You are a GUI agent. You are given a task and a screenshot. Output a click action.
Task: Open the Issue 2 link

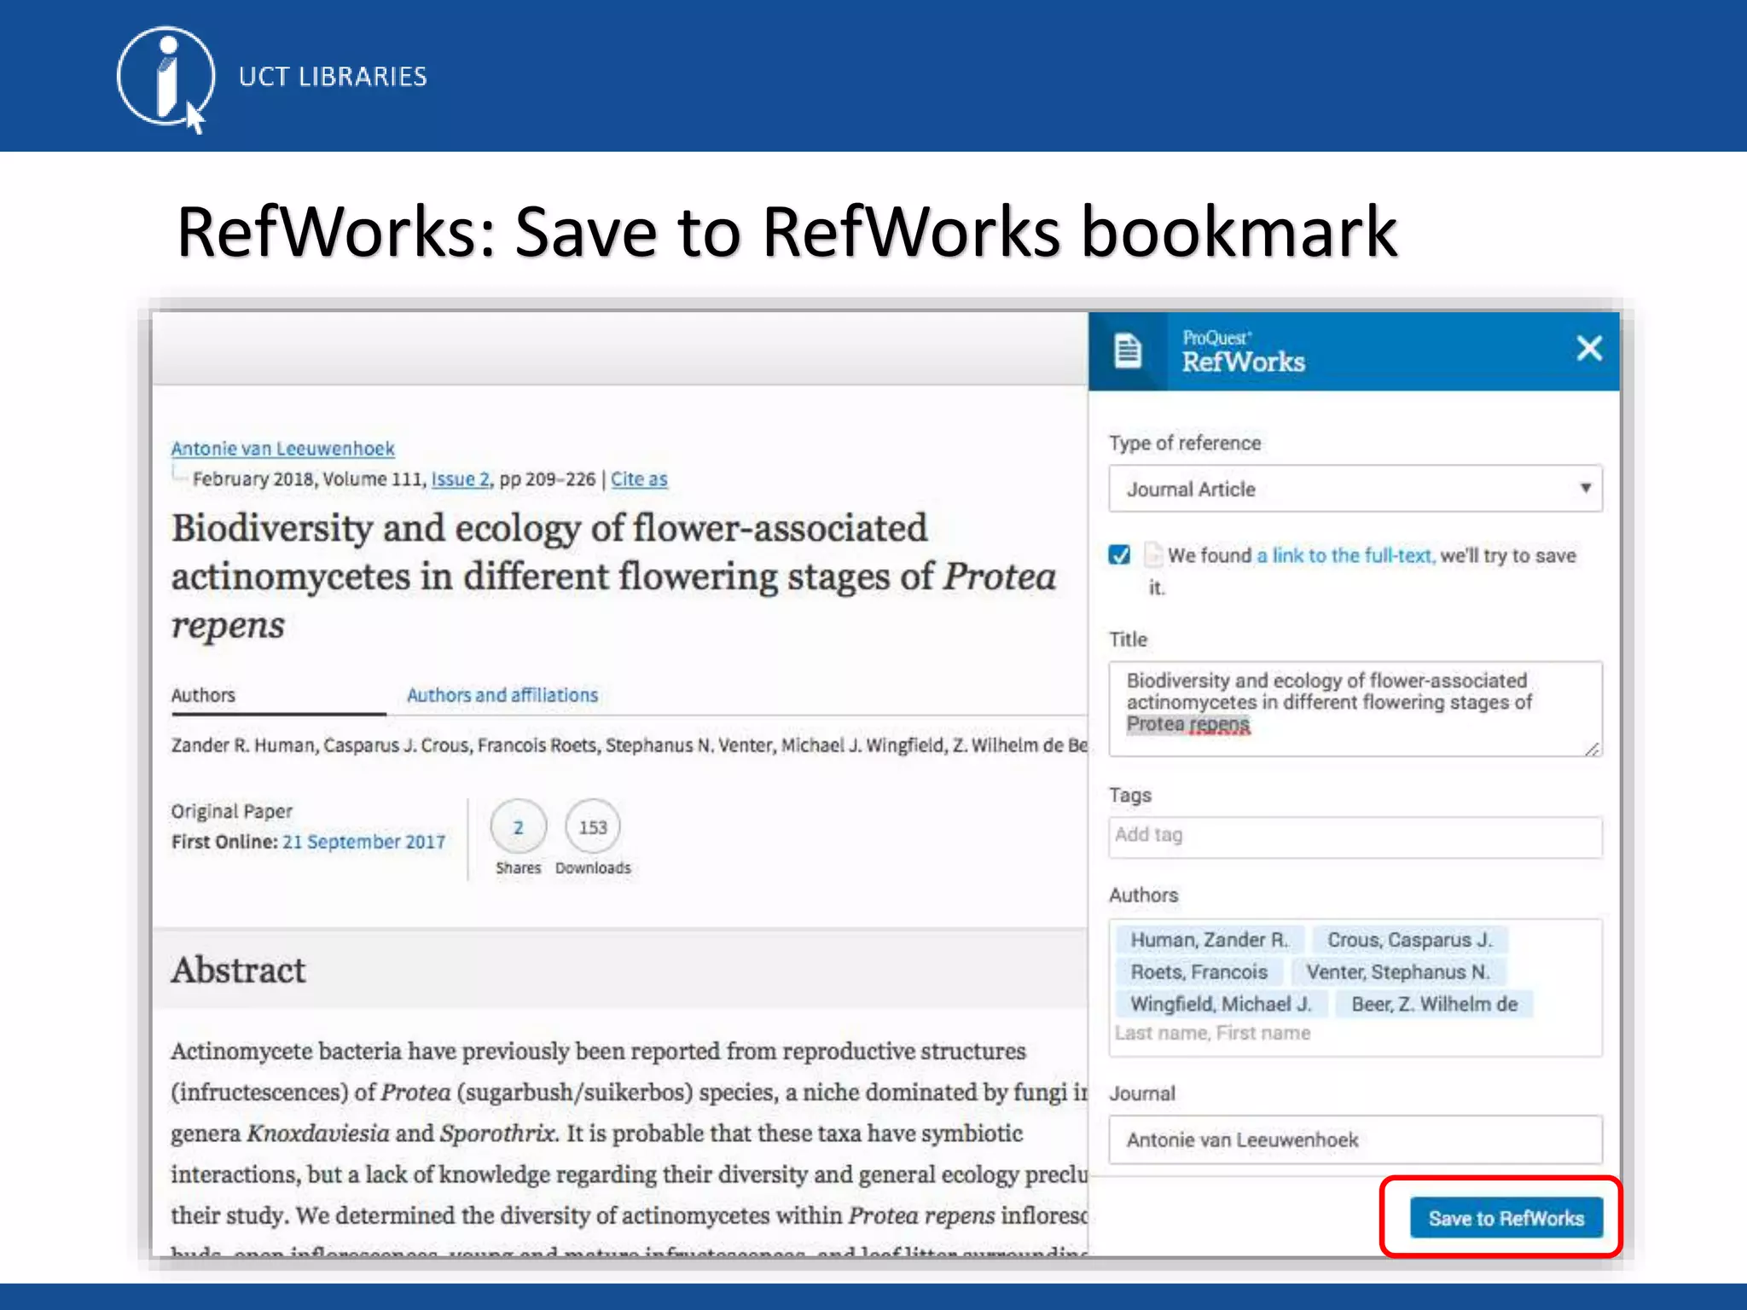pyautogui.click(x=461, y=479)
